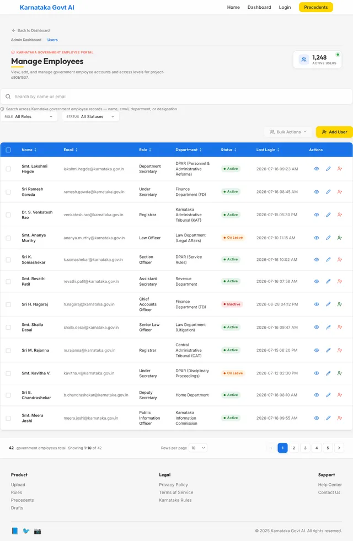353x541 pixels.
Task: View details of Smt. Lakshmi Hegde
Action: [317, 169]
